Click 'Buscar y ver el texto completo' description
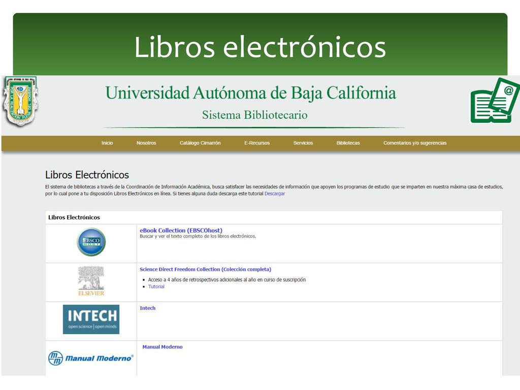The width and height of the screenshot is (520, 390). coord(198,237)
